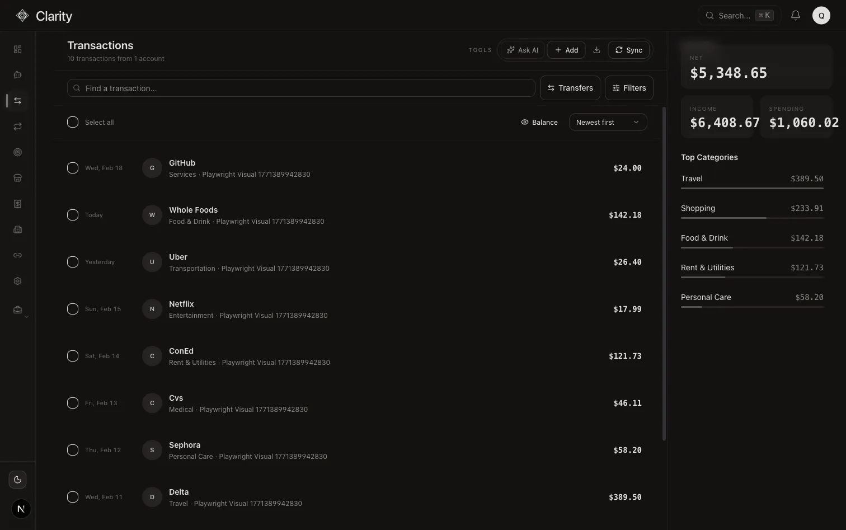Image resolution: width=846 pixels, height=530 pixels.
Task: Click the download export icon
Action: pyautogui.click(x=596, y=50)
